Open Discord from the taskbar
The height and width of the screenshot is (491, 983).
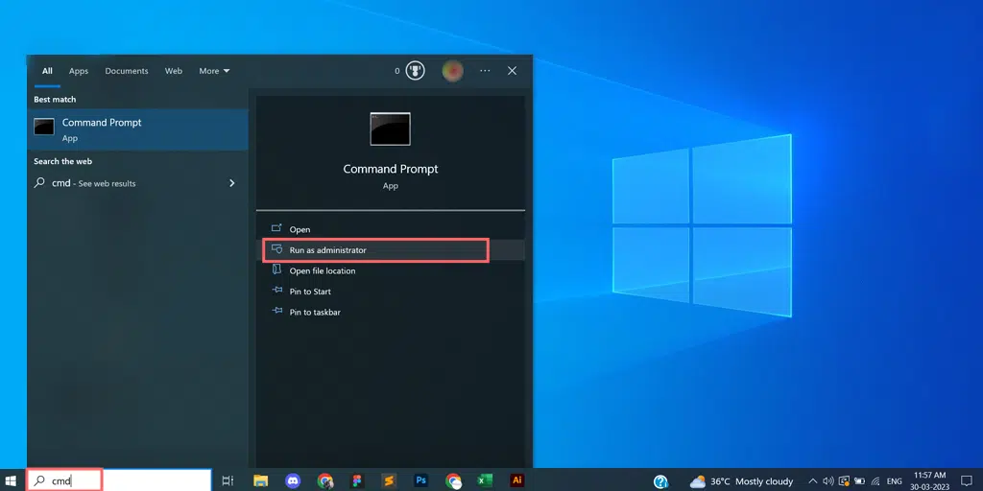click(293, 480)
